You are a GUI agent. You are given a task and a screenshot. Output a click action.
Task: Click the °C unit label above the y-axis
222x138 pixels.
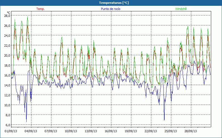(9, 13)
